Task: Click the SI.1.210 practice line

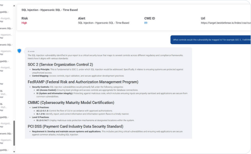Action: click(83, 114)
